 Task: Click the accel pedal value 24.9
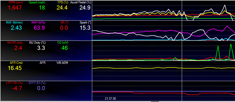pyautogui.click(x=85, y=7)
